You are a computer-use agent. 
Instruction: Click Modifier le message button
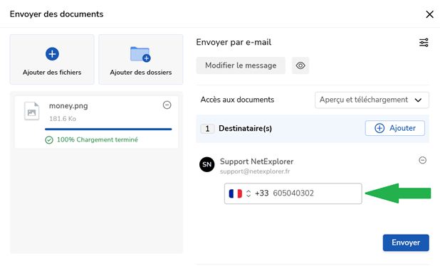click(241, 65)
